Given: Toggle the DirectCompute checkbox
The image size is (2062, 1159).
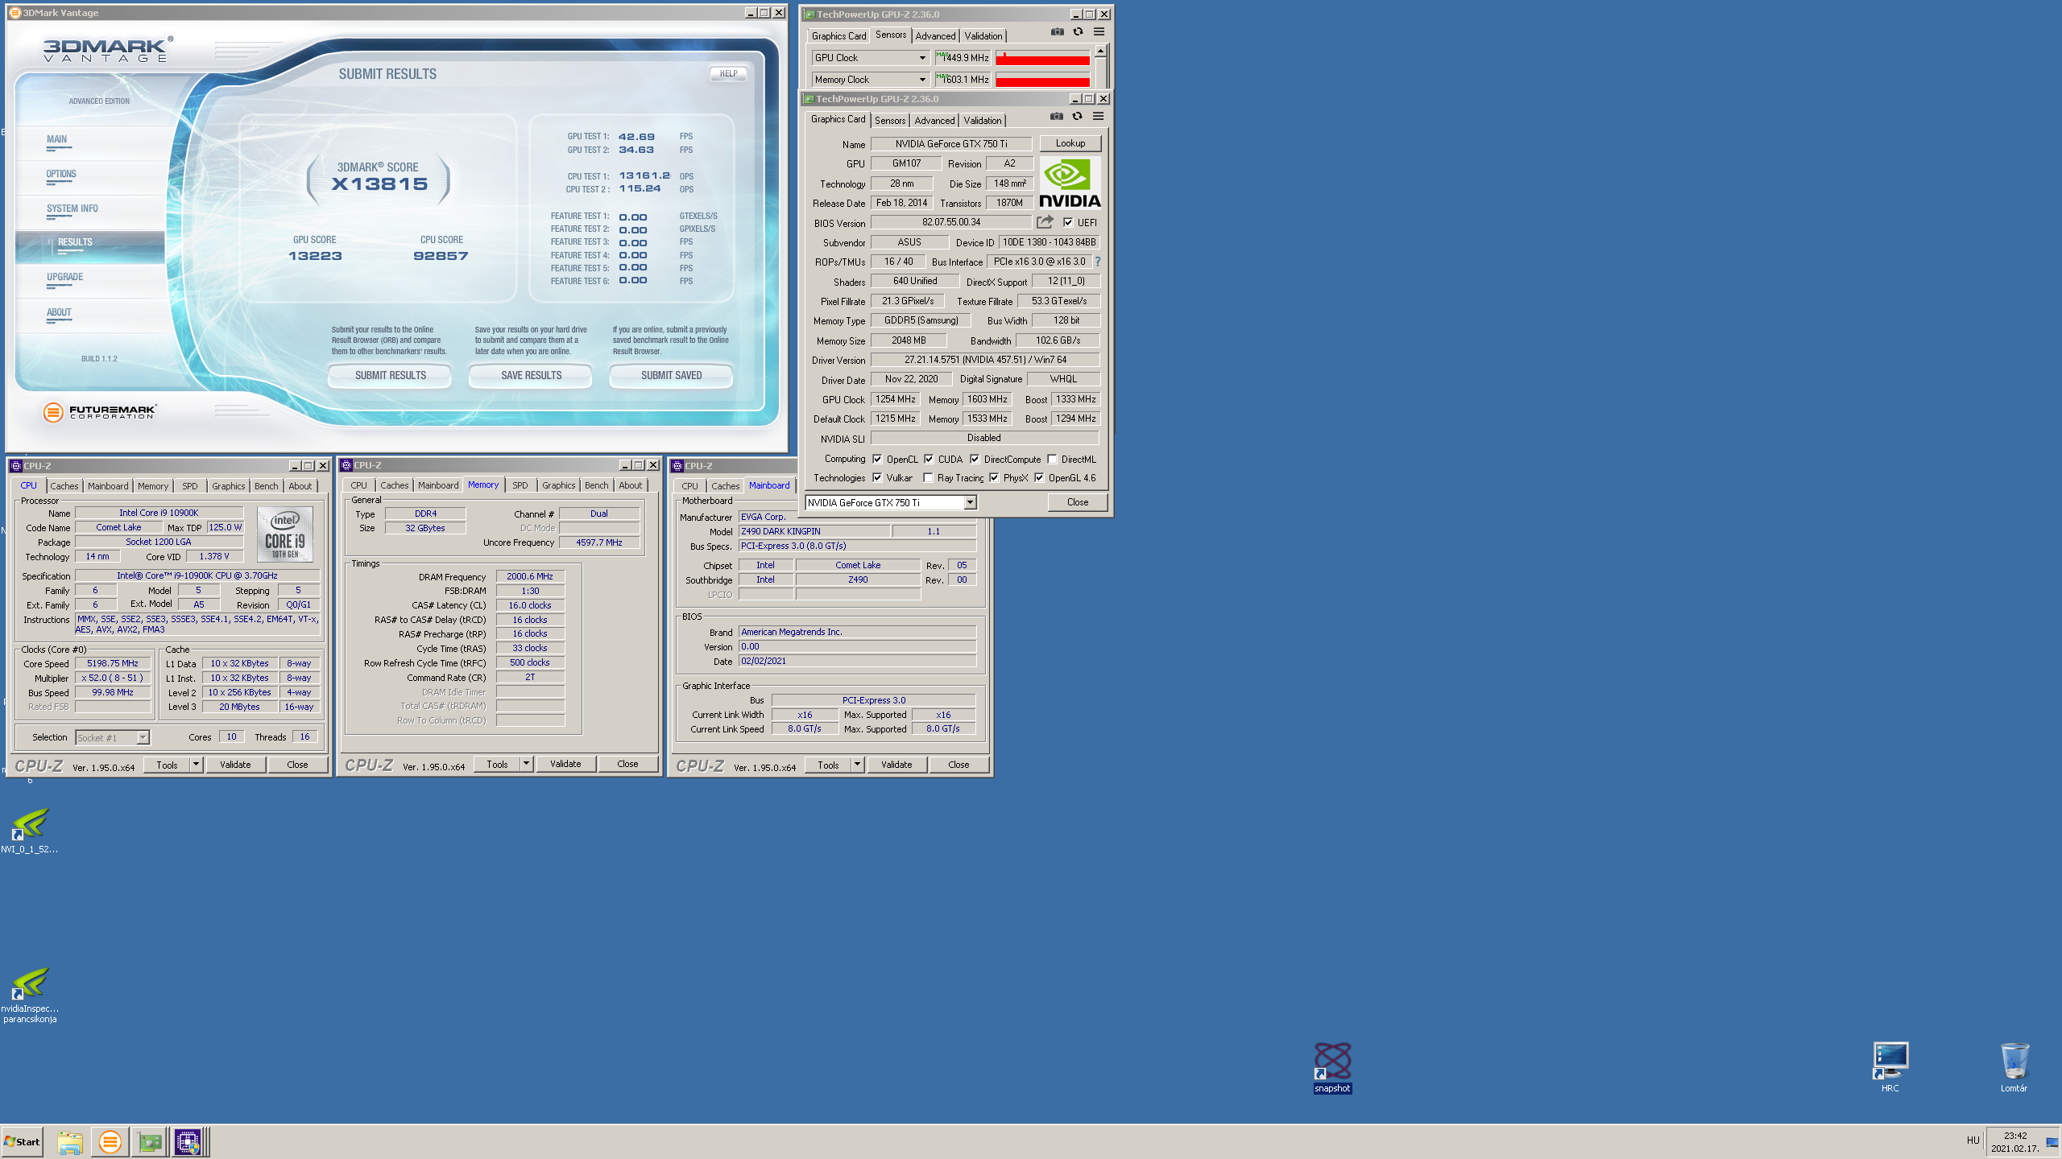Looking at the screenshot, I should [975, 460].
